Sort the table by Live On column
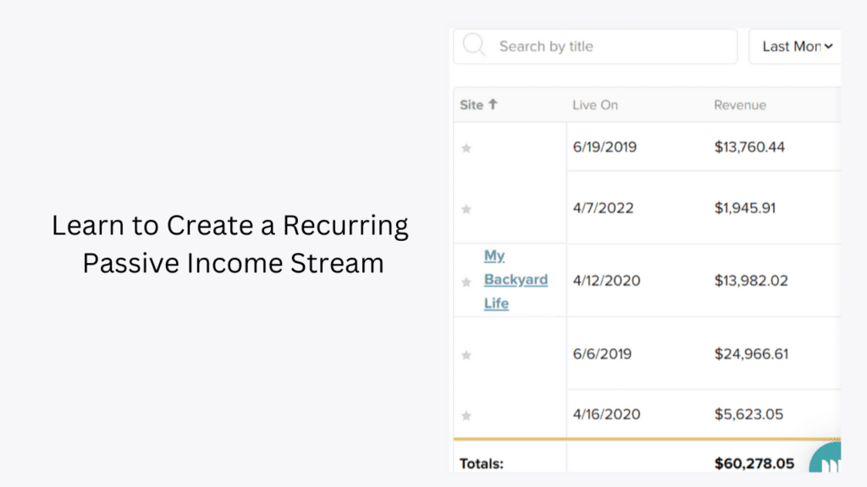This screenshot has width=867, height=487. click(595, 105)
